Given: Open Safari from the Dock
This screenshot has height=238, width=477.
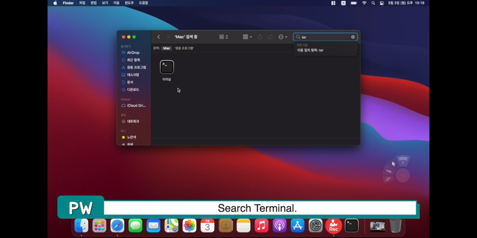Looking at the screenshot, I should tap(117, 225).
